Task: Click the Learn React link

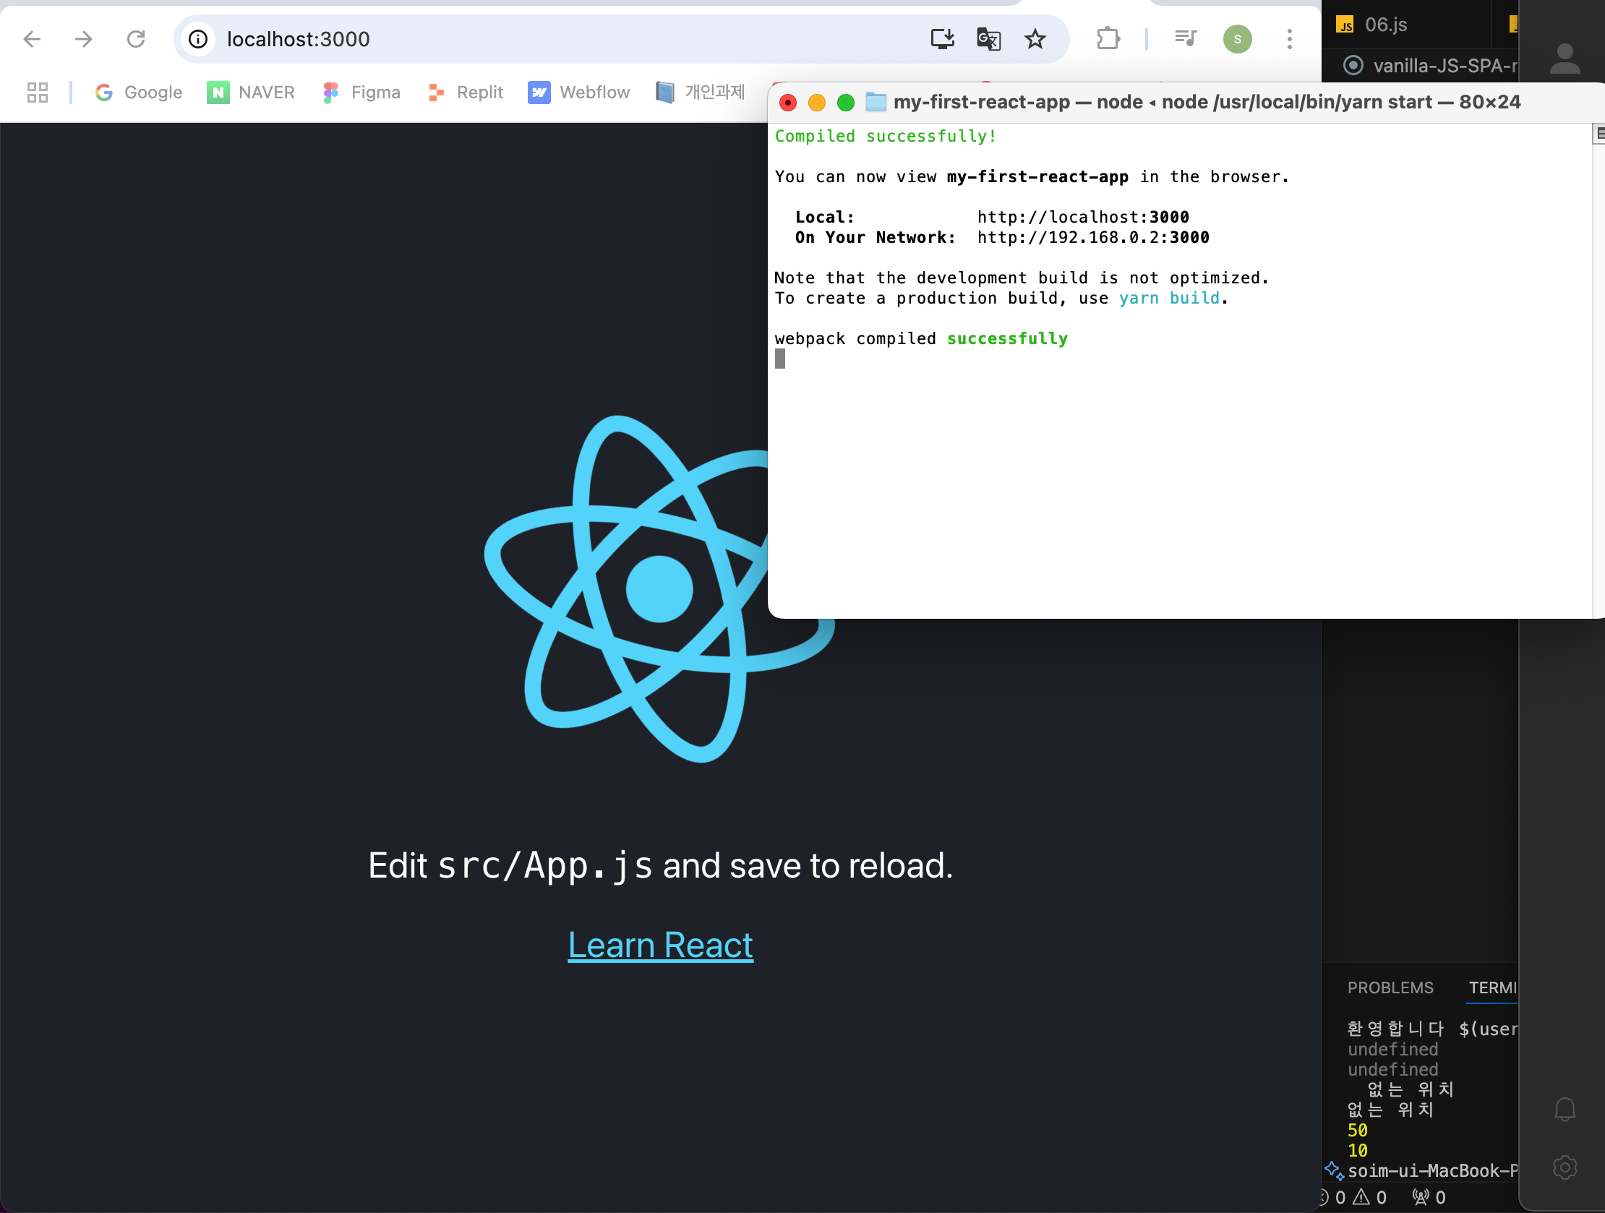Action: [659, 945]
